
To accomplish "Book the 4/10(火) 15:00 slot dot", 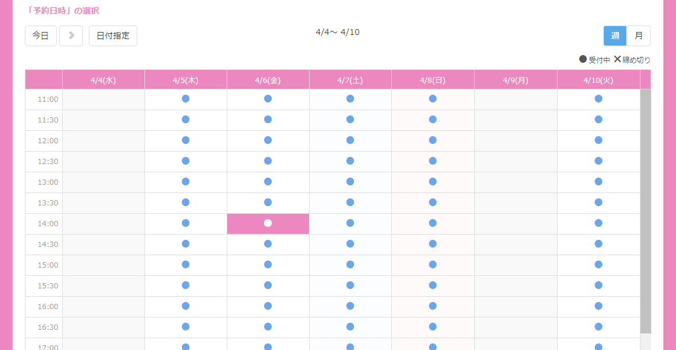I will 598,265.
